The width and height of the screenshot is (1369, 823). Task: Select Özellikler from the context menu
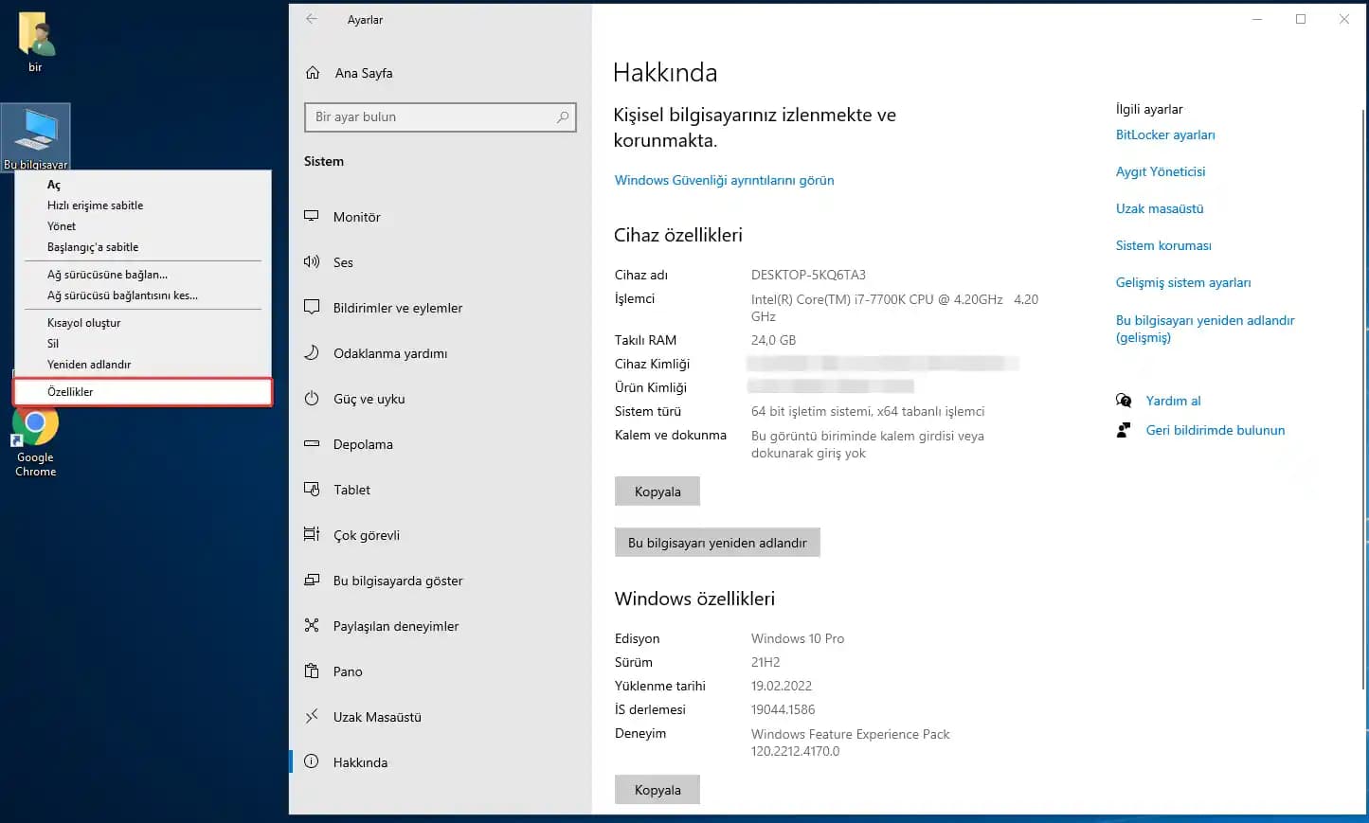coord(73,391)
